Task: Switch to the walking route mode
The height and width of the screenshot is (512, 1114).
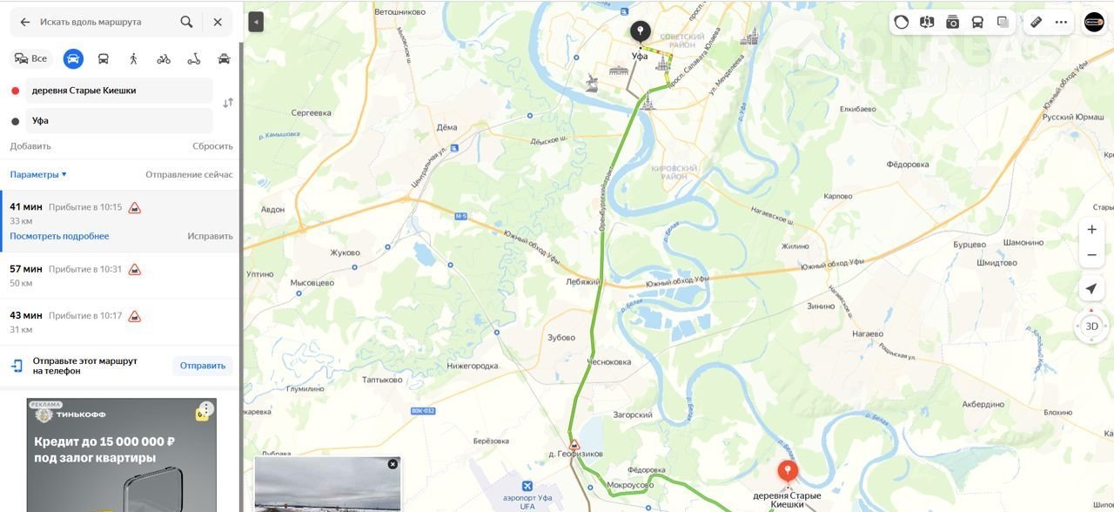Action: pyautogui.click(x=133, y=58)
